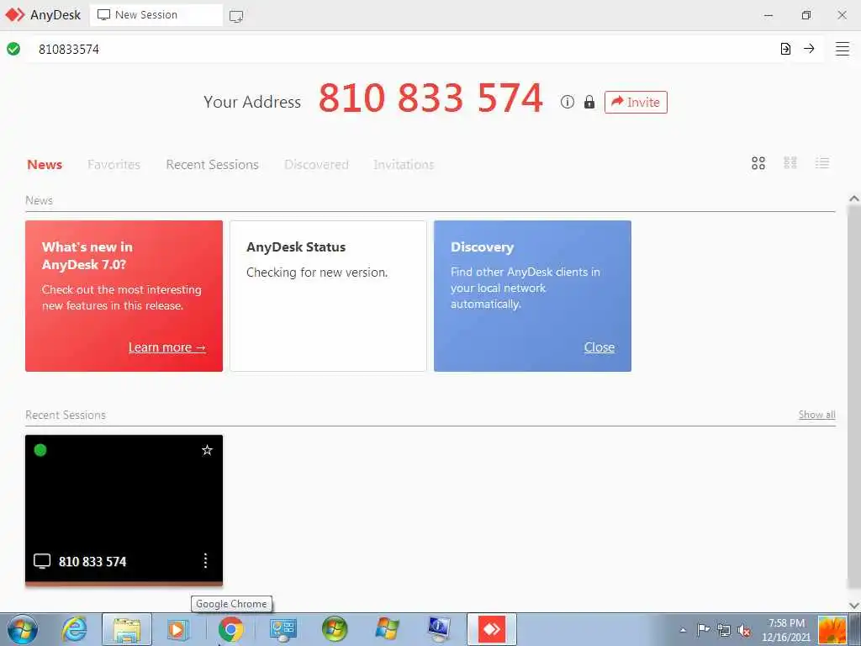The width and height of the screenshot is (861, 646).
Task: Launch Internet Explorer from taskbar
Action: click(74, 629)
